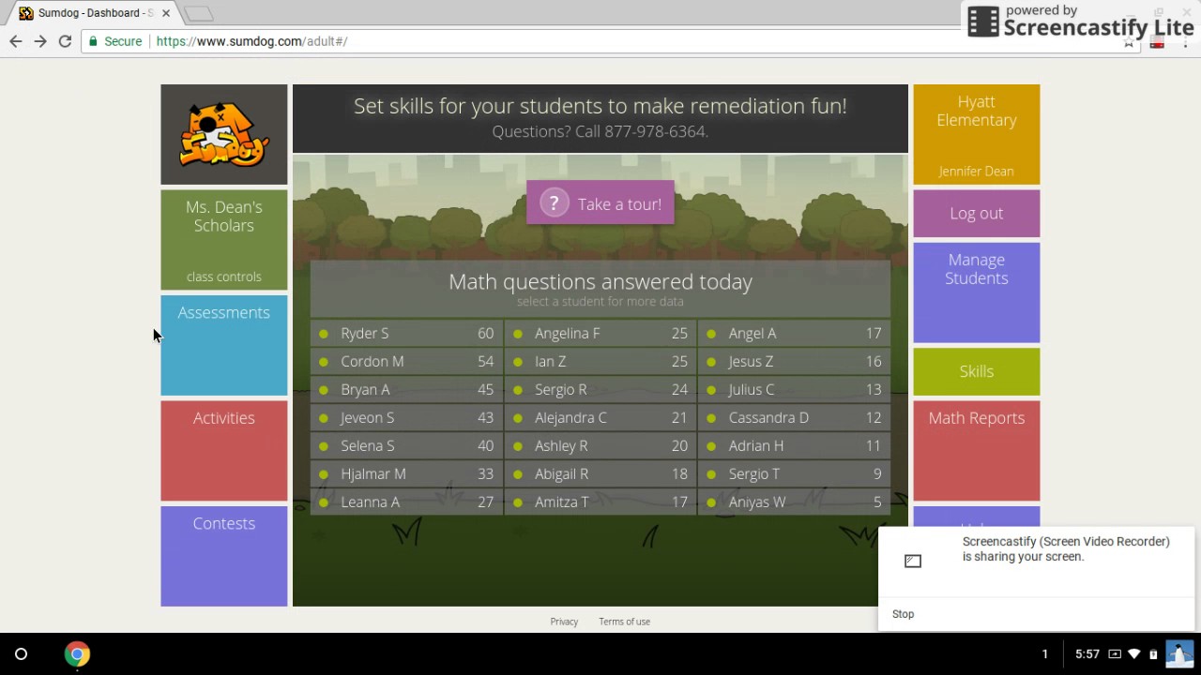The width and height of the screenshot is (1201, 675).
Task: Select student Sergio R
Action: click(x=600, y=389)
